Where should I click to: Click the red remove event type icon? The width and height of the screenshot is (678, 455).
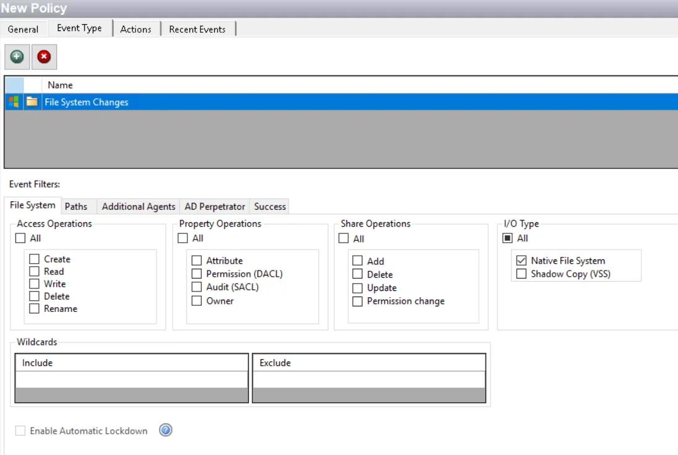click(x=44, y=57)
